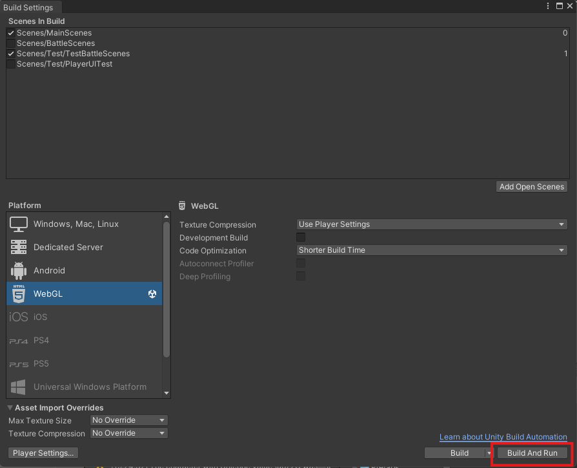
Task: Uncheck Scenes/Test/TestBattleScenes checkbox
Action: coord(11,54)
